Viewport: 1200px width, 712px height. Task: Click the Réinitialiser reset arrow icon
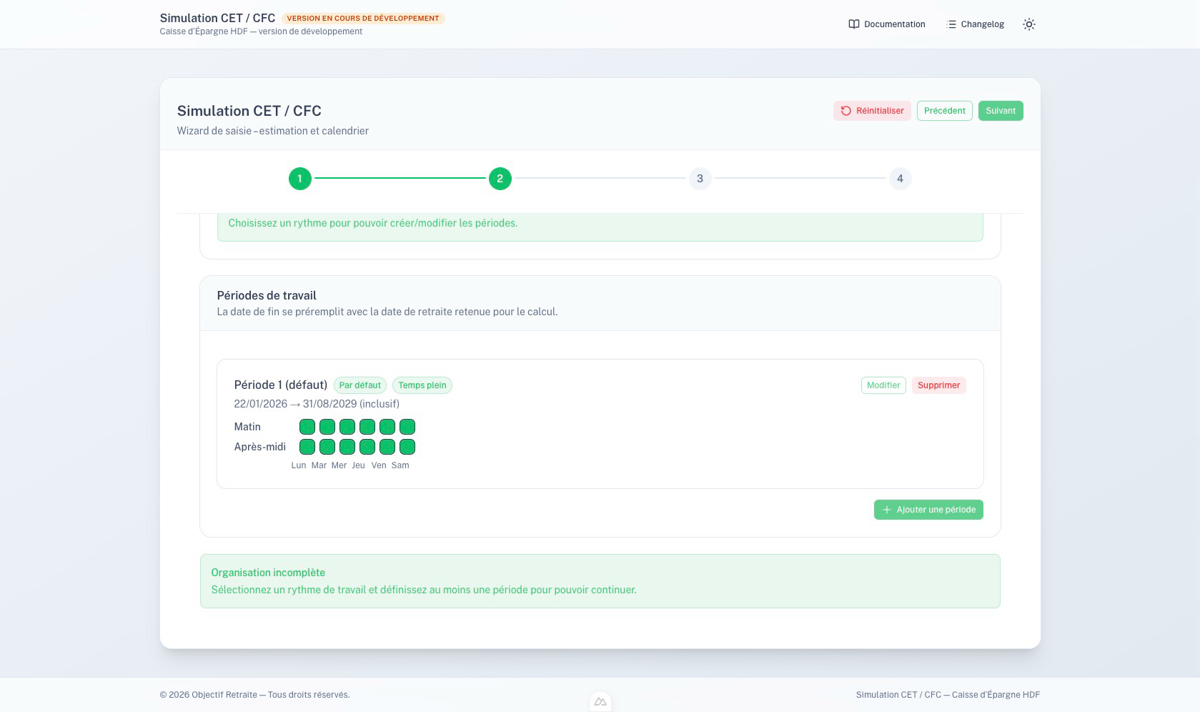coord(846,111)
